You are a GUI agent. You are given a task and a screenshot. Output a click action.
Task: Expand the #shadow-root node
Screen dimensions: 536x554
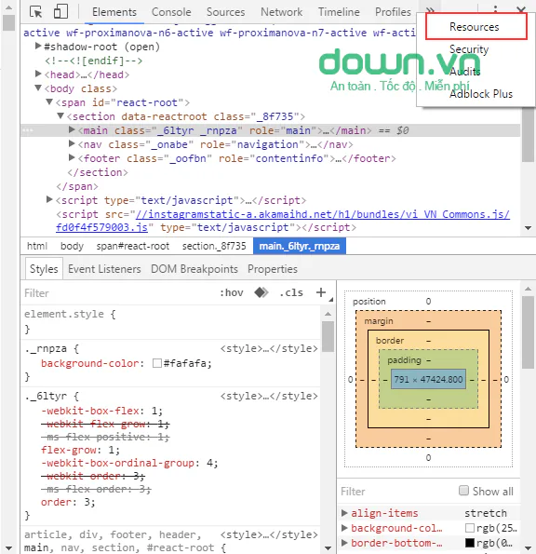38,46
